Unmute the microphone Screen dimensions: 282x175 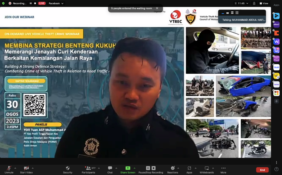(9, 170)
